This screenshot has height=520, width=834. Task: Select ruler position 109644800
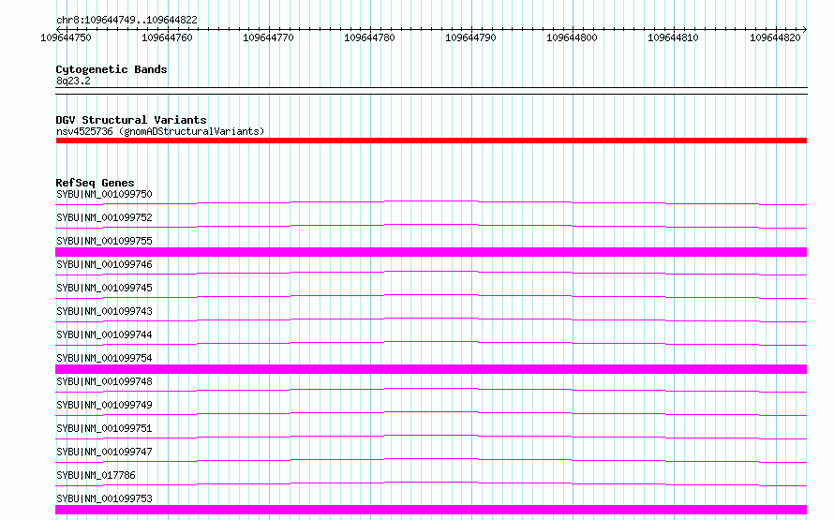click(572, 37)
